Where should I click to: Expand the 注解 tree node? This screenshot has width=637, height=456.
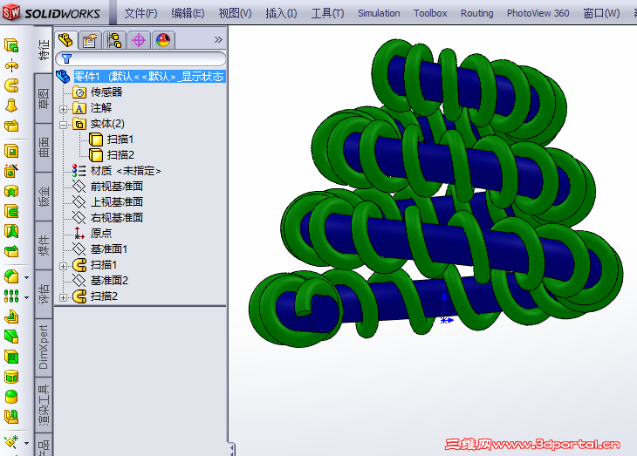[x=63, y=109]
